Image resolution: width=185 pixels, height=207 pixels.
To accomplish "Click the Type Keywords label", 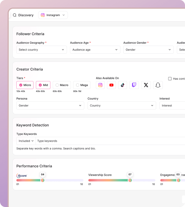I will (27, 134).
